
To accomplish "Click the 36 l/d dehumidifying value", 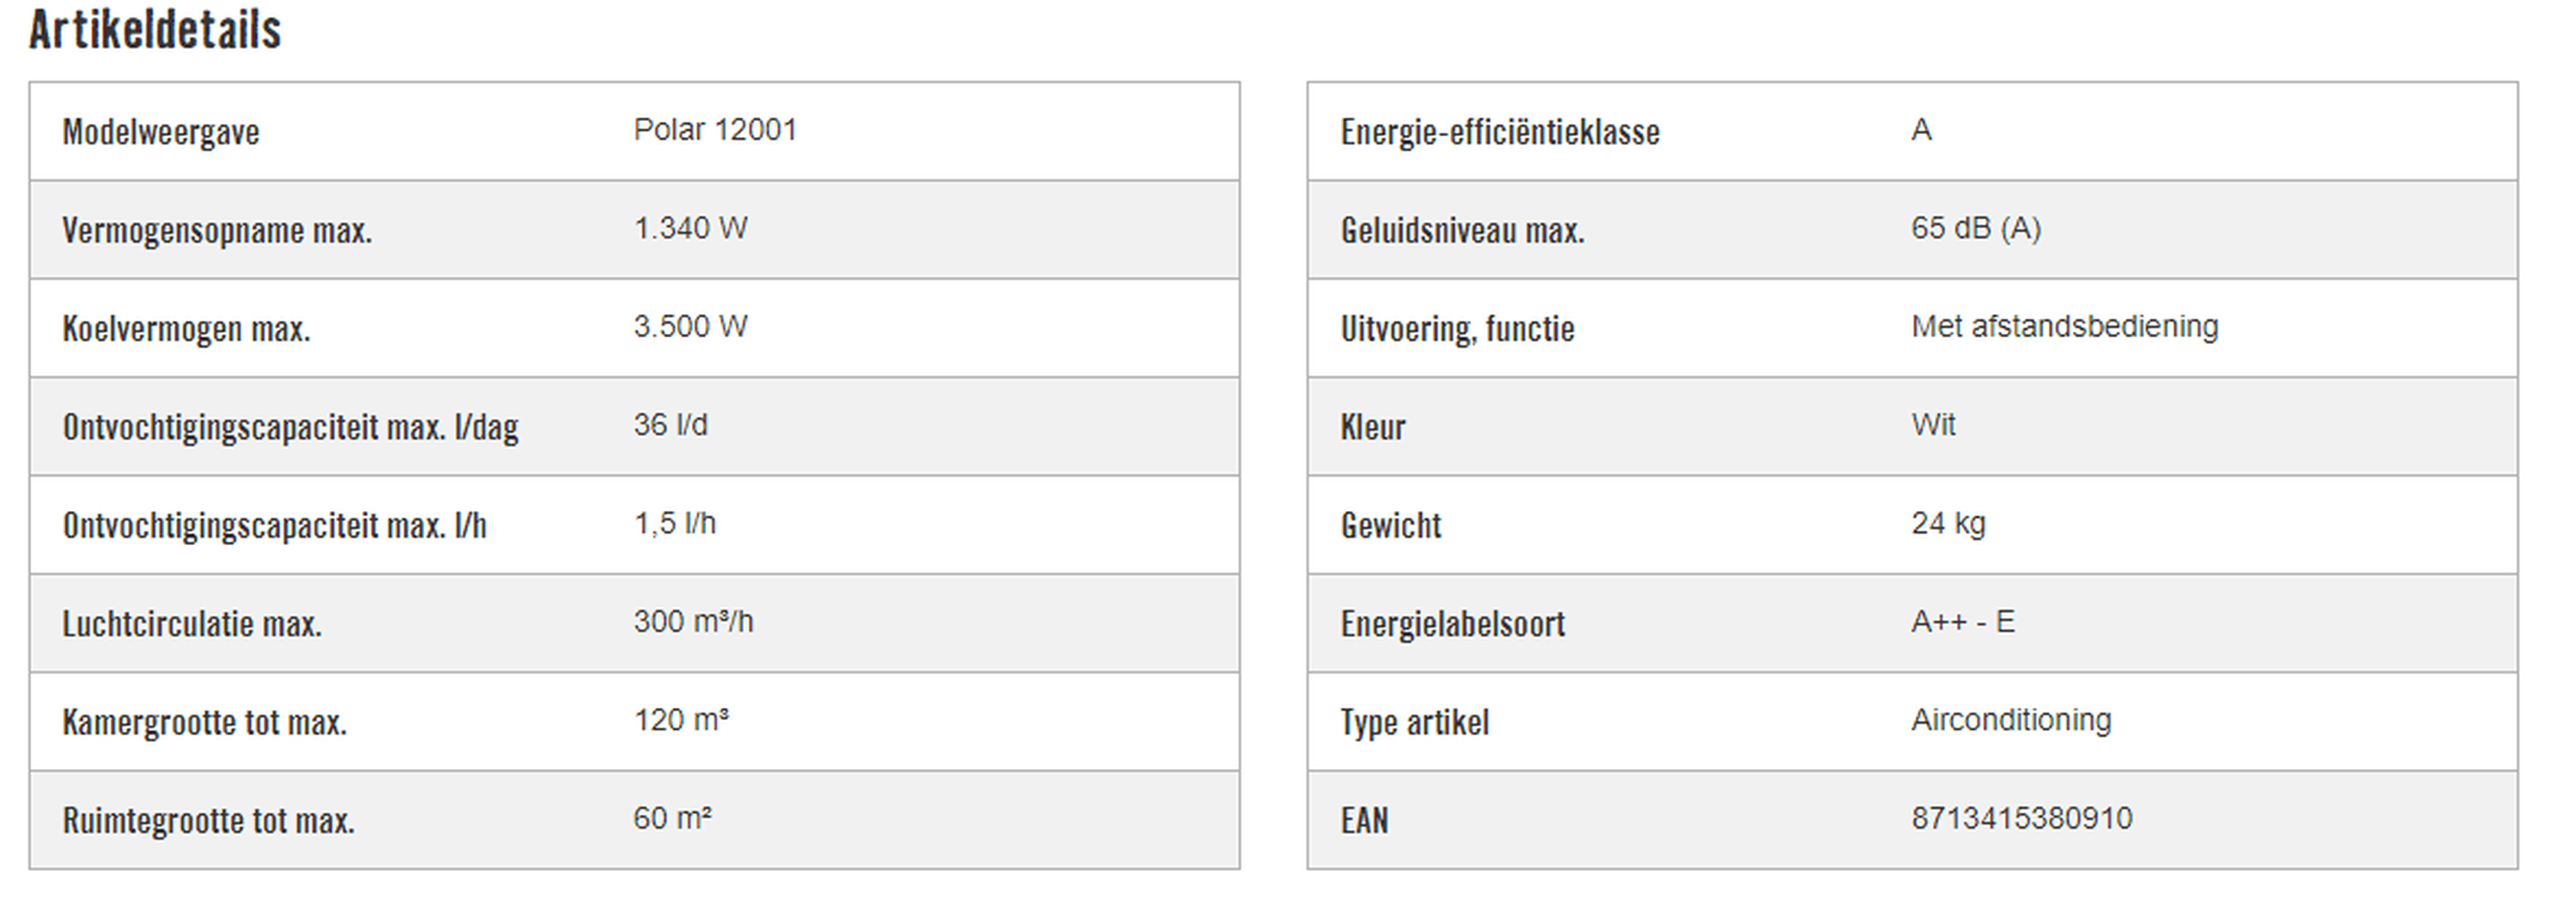I will (x=670, y=424).
